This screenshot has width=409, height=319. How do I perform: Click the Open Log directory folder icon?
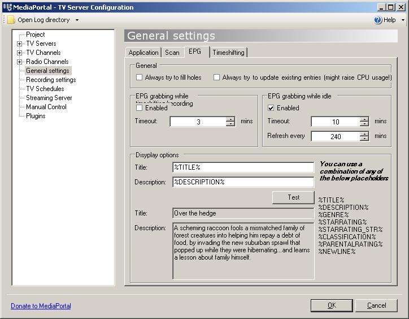click(x=11, y=20)
